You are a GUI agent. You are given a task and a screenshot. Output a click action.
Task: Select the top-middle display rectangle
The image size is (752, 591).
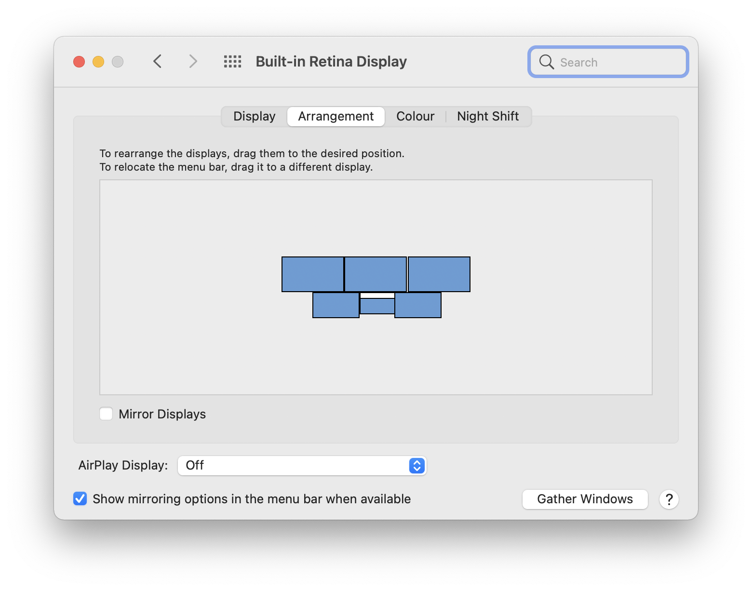[x=376, y=274]
